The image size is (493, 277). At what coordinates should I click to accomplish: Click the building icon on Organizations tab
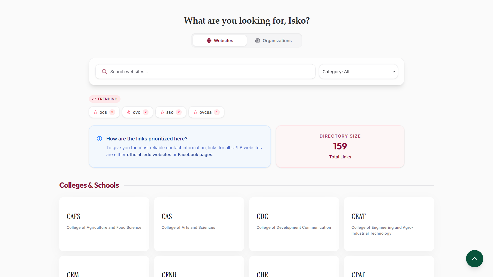click(257, 41)
